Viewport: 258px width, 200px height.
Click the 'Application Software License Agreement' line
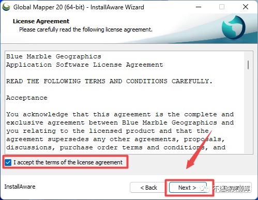pos(85,65)
